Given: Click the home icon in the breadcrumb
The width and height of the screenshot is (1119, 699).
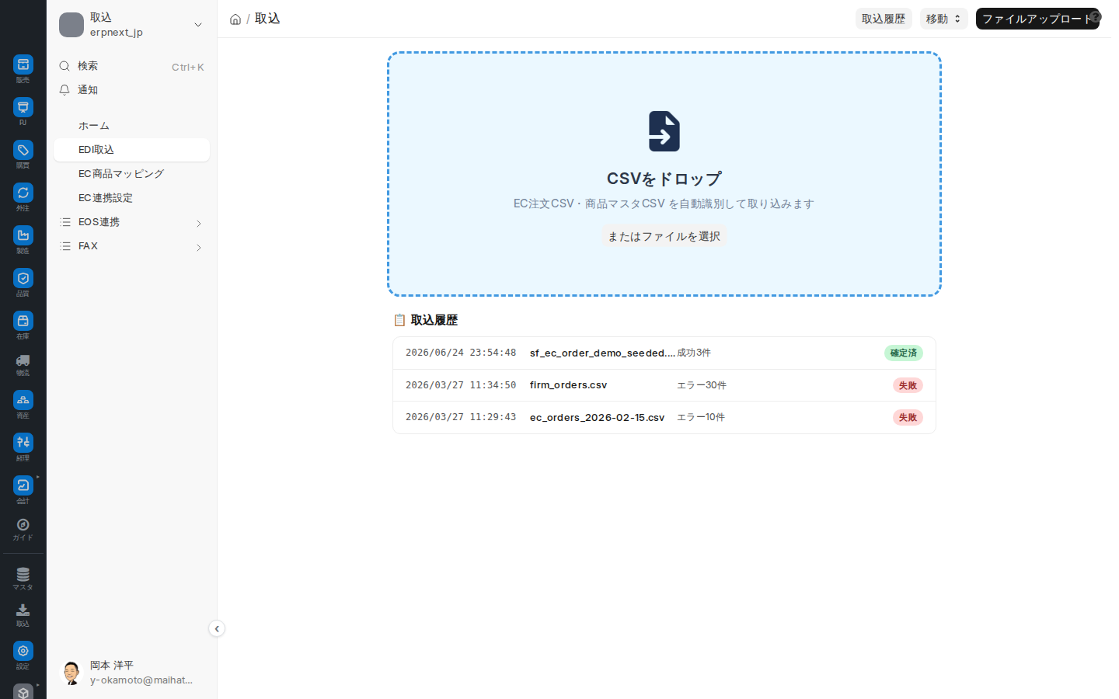Looking at the screenshot, I should click(x=235, y=19).
